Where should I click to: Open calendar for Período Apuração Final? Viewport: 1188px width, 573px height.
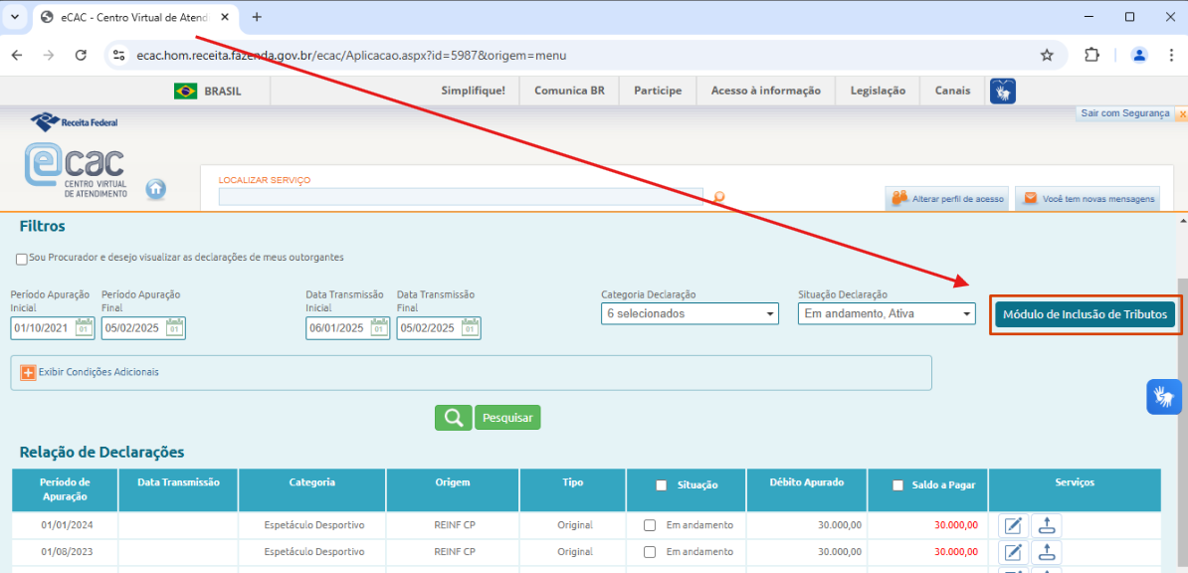tap(175, 328)
